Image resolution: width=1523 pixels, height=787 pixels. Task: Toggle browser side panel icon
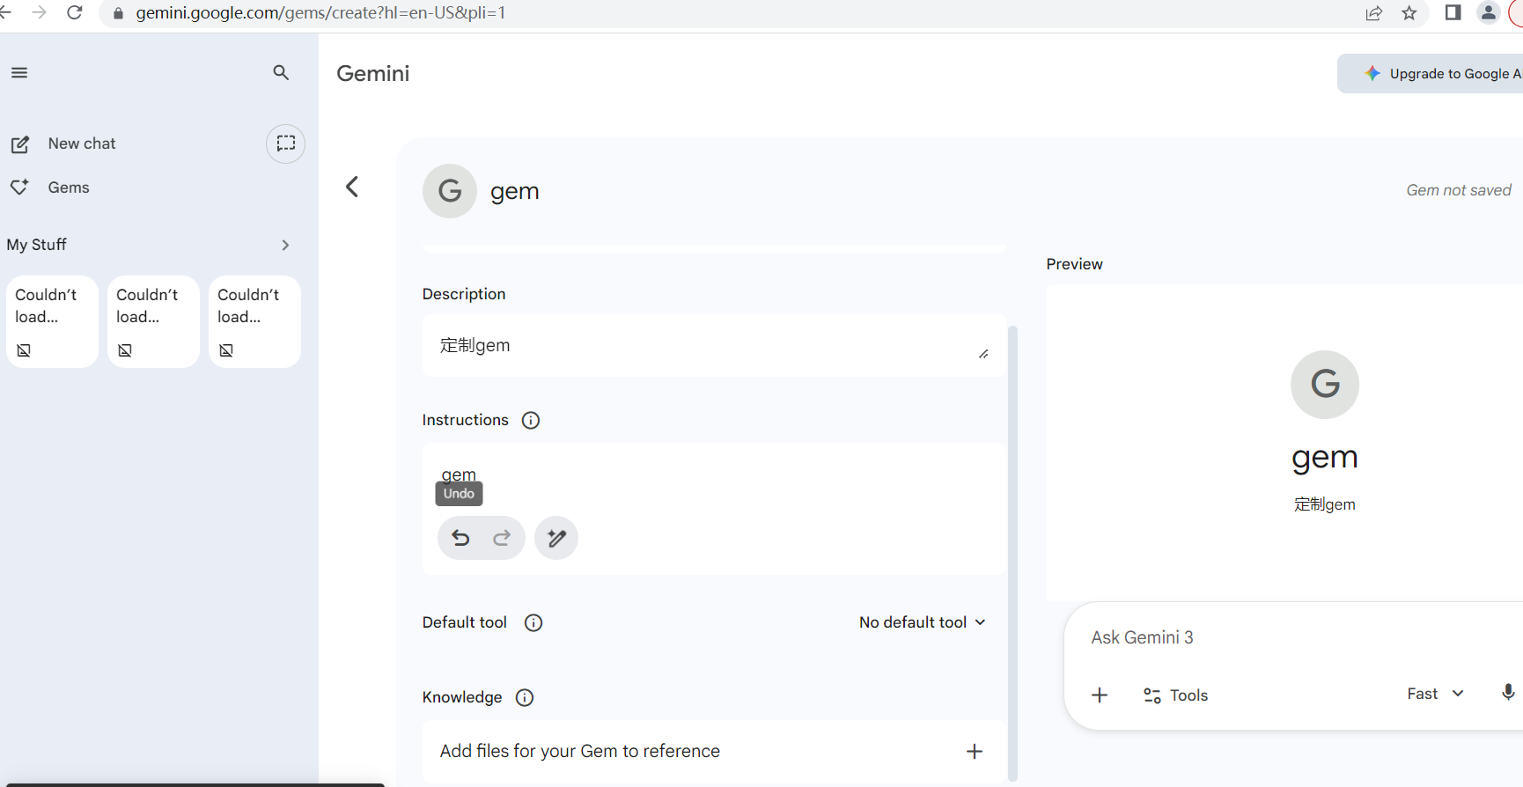coord(1453,12)
